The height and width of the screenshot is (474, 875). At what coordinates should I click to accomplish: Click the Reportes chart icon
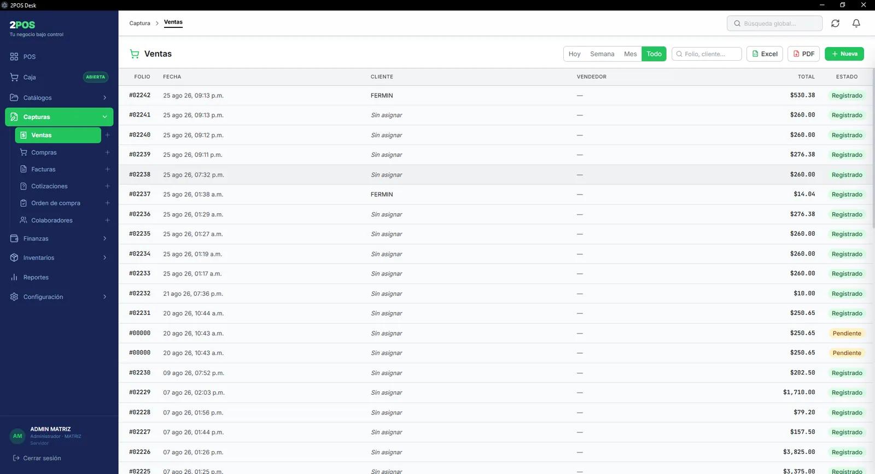(x=14, y=277)
